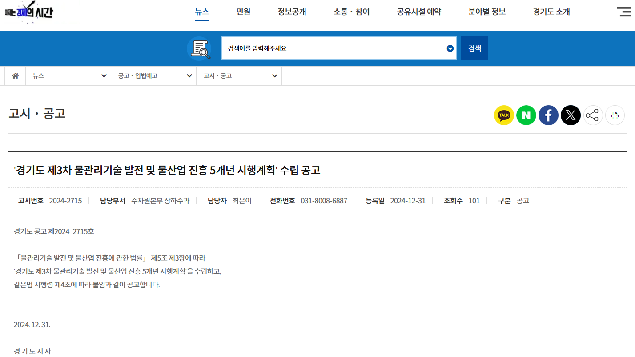Viewport: 635px width, 357px height.
Task: Click the line ending 시행계획'을 수립하고
Action: click(x=117, y=271)
